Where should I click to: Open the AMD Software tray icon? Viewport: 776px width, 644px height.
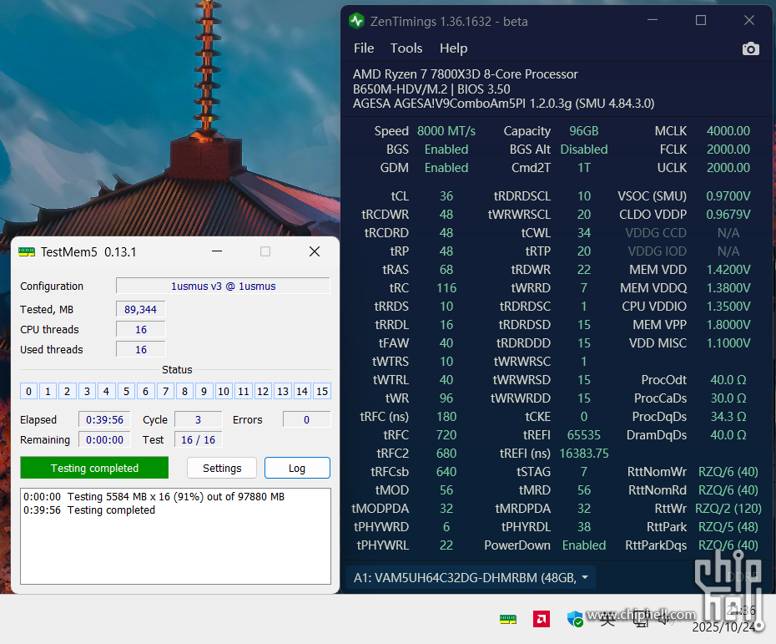tap(541, 619)
